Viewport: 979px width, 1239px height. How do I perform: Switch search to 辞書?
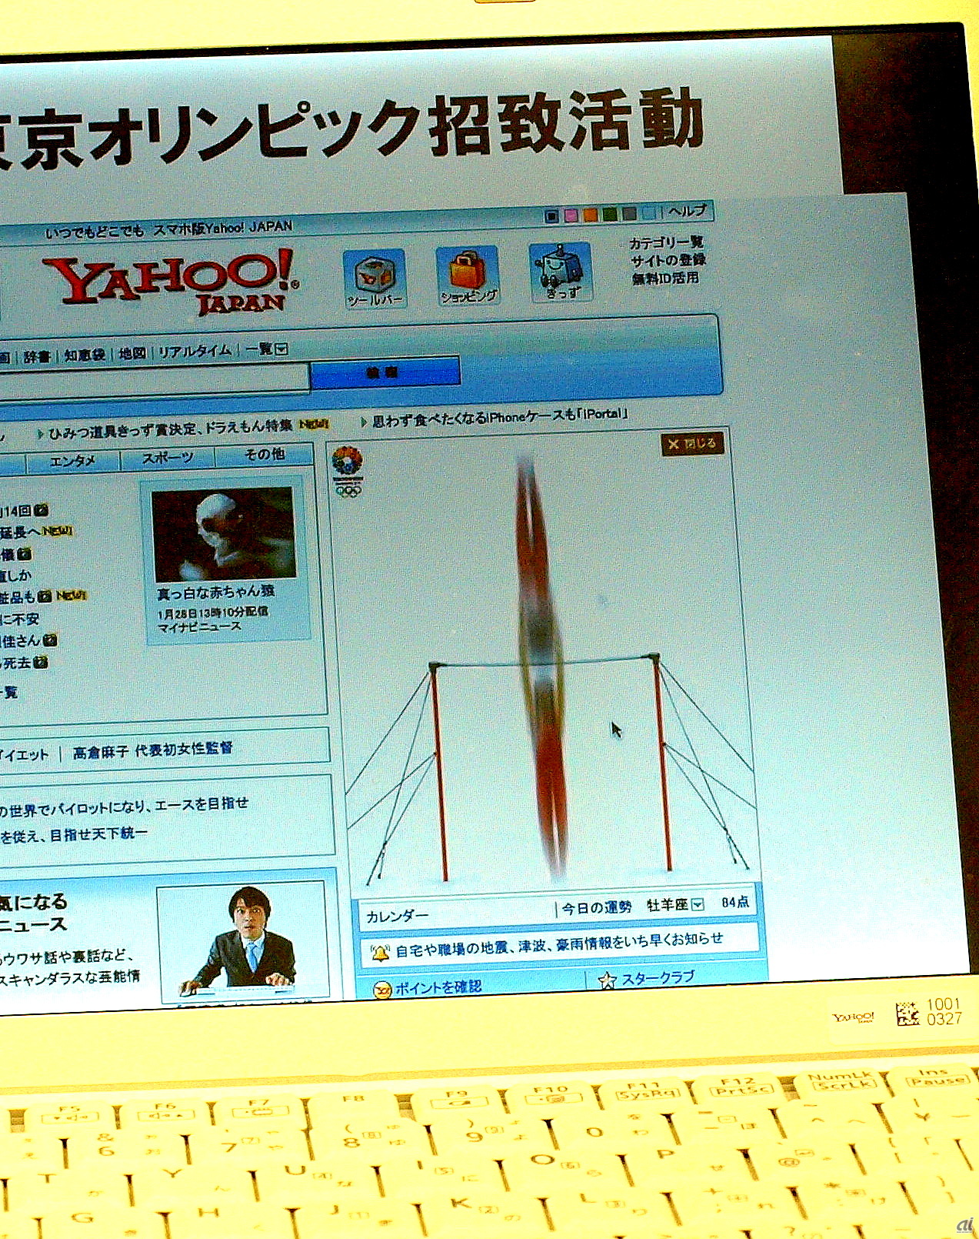click(x=36, y=357)
